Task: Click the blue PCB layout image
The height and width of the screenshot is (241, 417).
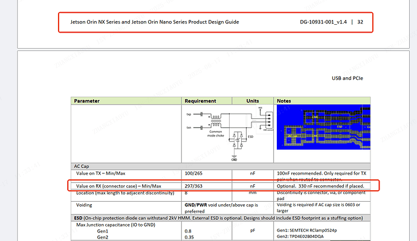Action: point(323,127)
